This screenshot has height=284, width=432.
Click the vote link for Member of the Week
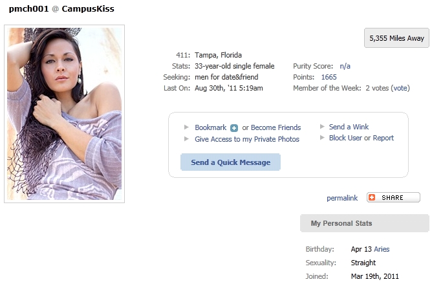tap(400, 88)
